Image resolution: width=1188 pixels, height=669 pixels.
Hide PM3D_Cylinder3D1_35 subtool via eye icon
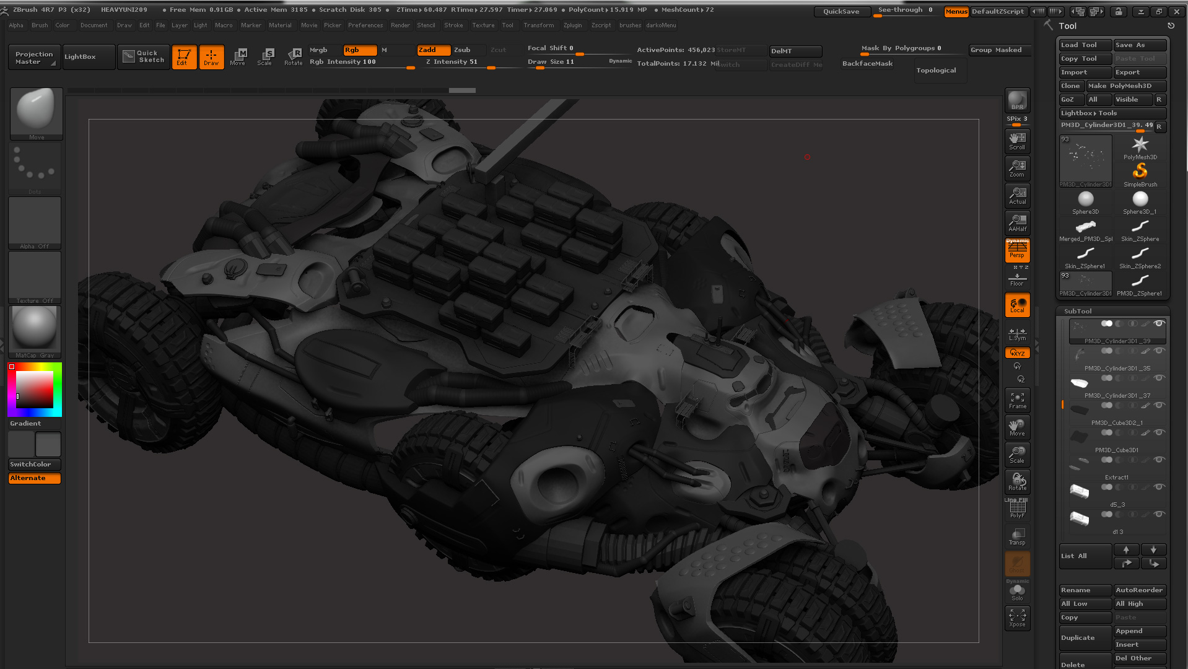click(1159, 351)
